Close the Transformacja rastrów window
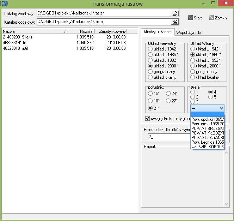 226,3
